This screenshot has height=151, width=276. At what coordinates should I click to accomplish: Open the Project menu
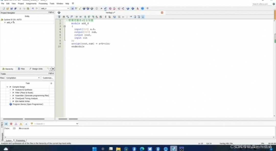click(21, 4)
